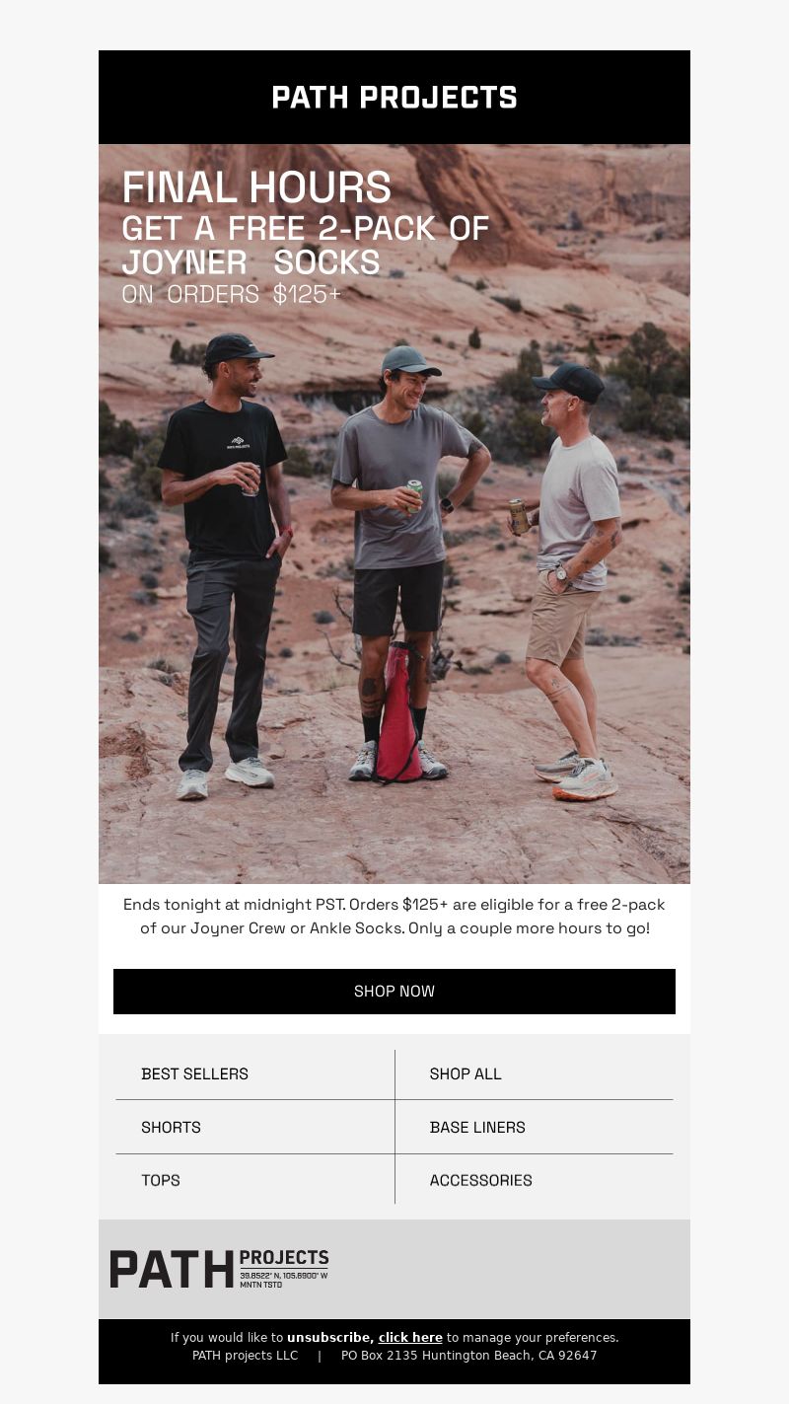Click the gray PATH Projects footer logo
The height and width of the screenshot is (1404, 789).
coord(219,1269)
